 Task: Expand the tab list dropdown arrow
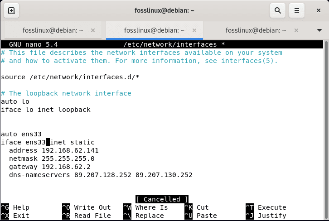[319, 30]
